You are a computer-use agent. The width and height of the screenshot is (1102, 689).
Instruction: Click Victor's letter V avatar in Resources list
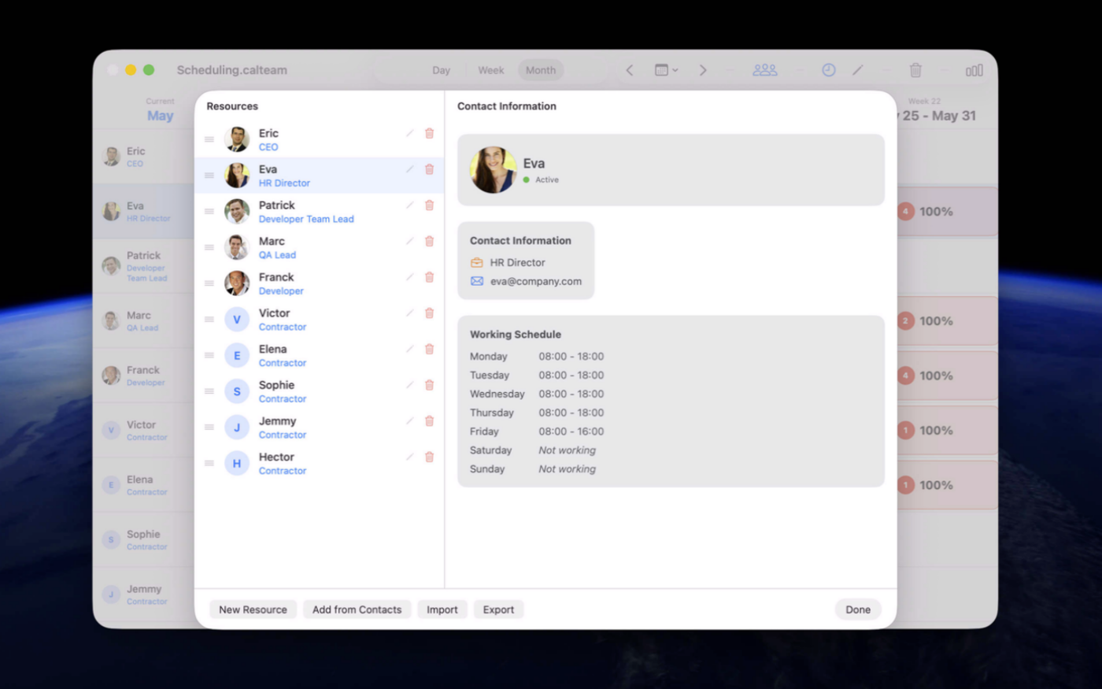click(237, 319)
